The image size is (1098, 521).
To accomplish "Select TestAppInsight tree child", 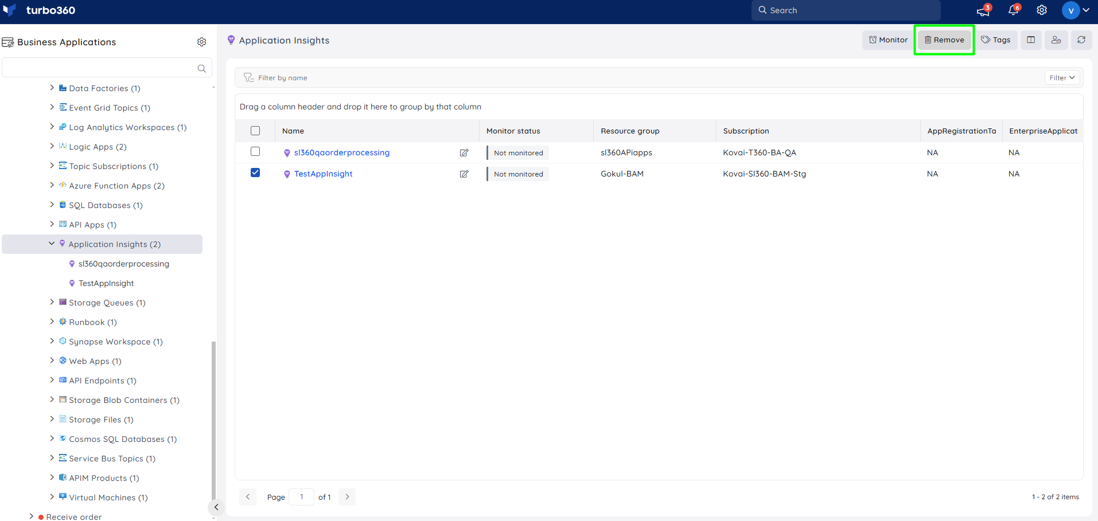I will (x=106, y=283).
